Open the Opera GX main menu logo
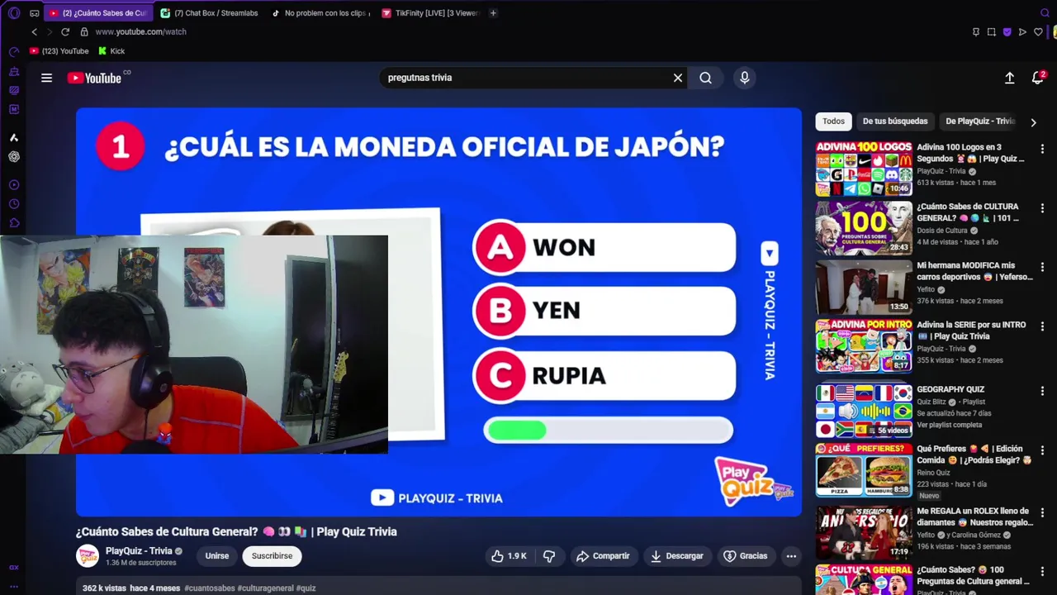 point(14,13)
